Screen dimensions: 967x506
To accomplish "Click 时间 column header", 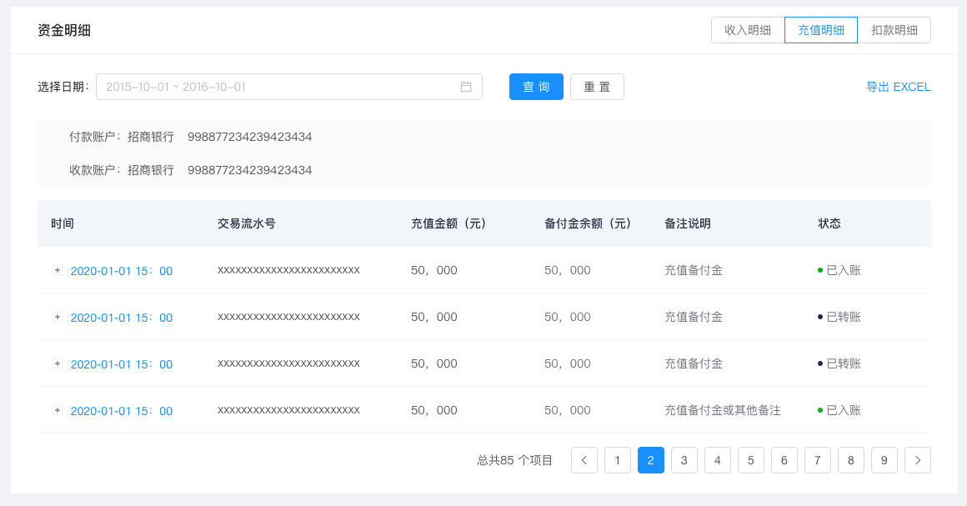I will [63, 223].
